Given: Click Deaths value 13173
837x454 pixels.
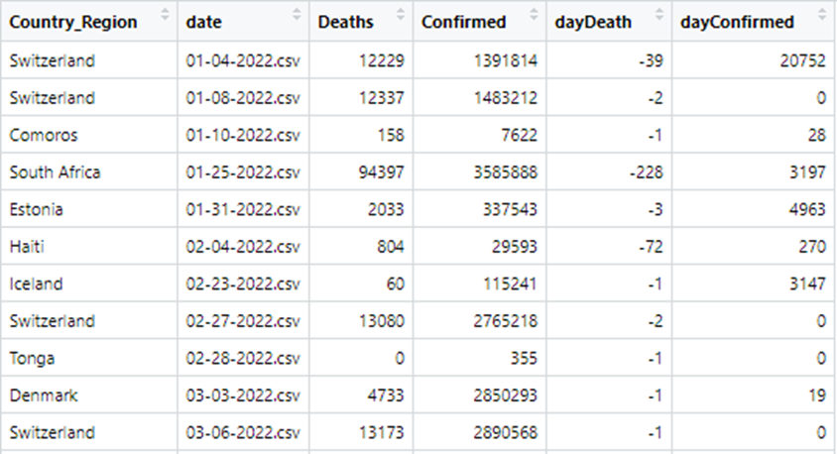Looking at the screenshot, I should point(381,432).
